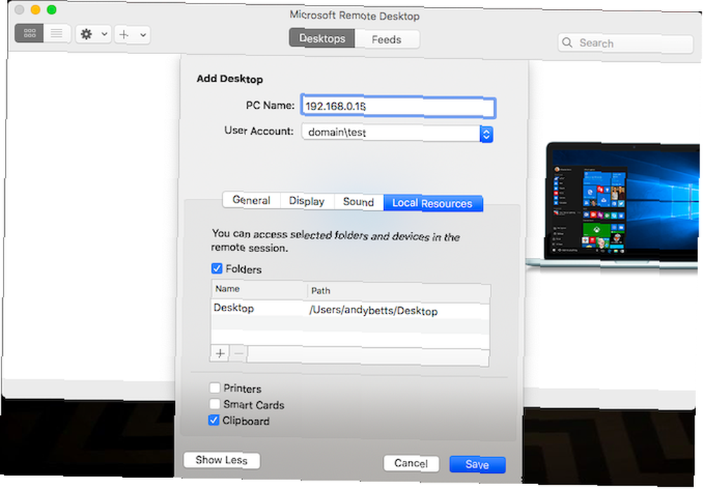Click the Windows laptop illustration

coord(613,205)
